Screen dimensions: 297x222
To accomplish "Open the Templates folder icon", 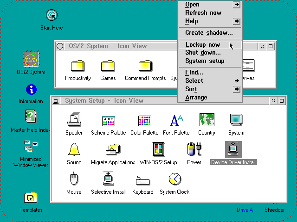I will point(31,197).
